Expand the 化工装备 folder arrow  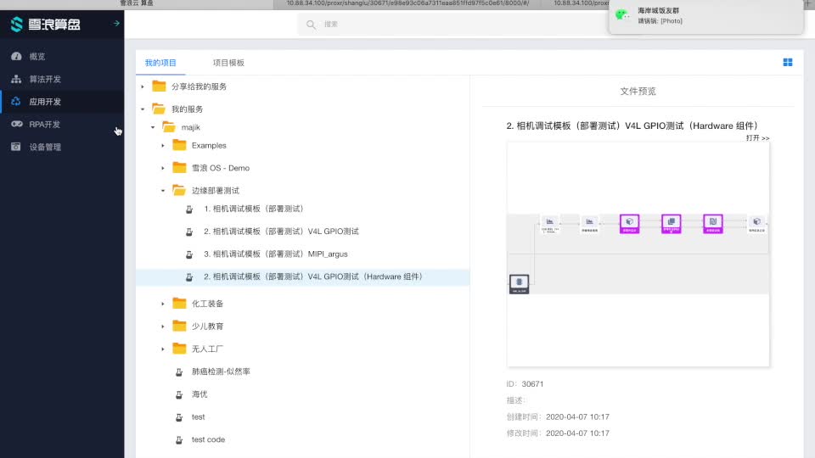tap(163, 304)
